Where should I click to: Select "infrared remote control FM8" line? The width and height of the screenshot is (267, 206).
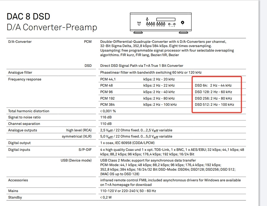click(170, 180)
